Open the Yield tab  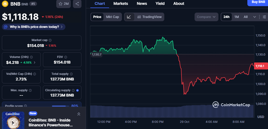click(x=160, y=3)
